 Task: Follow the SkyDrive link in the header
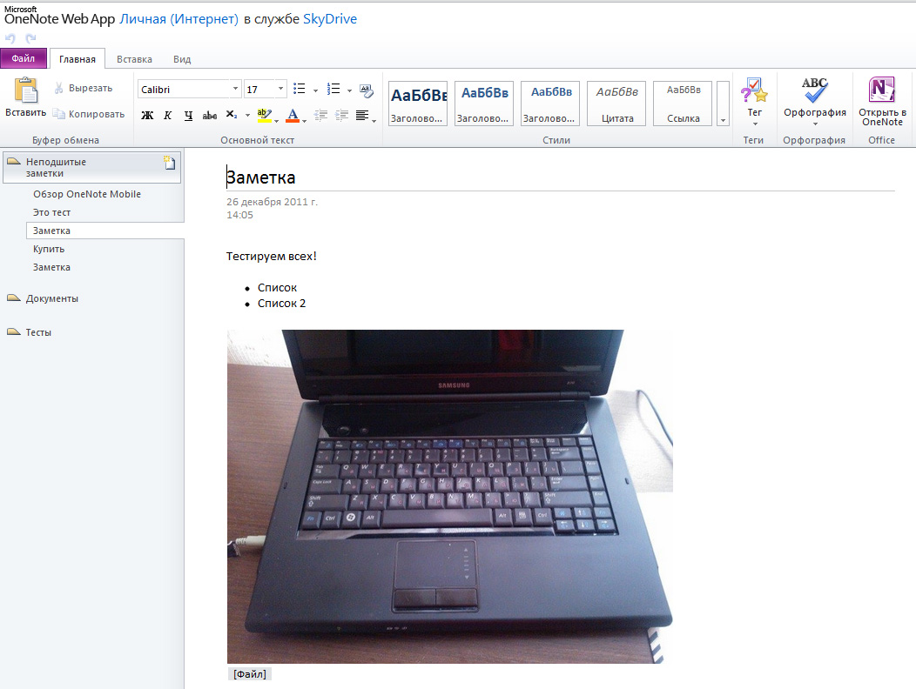pos(330,19)
